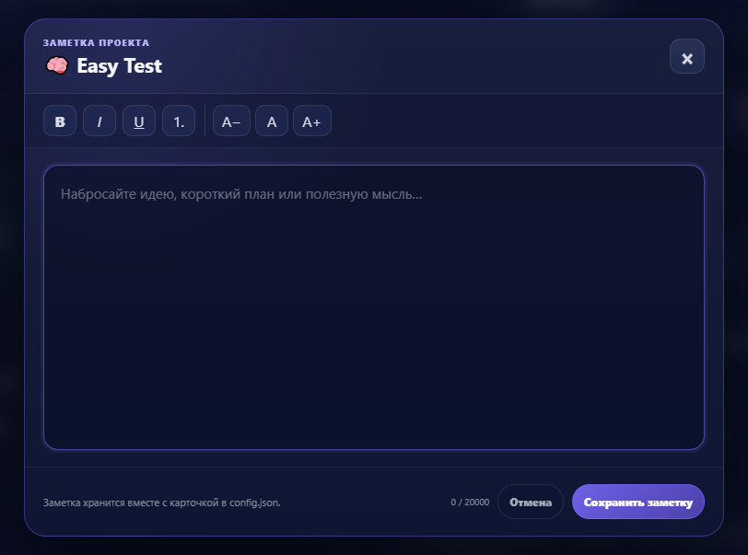Click the Отмена button
Viewport: 748px width, 555px height.
click(531, 502)
